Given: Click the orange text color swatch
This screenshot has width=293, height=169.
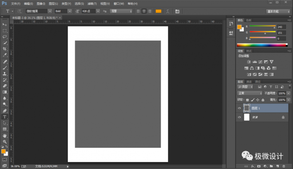Looking at the screenshot, I should click(x=158, y=11).
